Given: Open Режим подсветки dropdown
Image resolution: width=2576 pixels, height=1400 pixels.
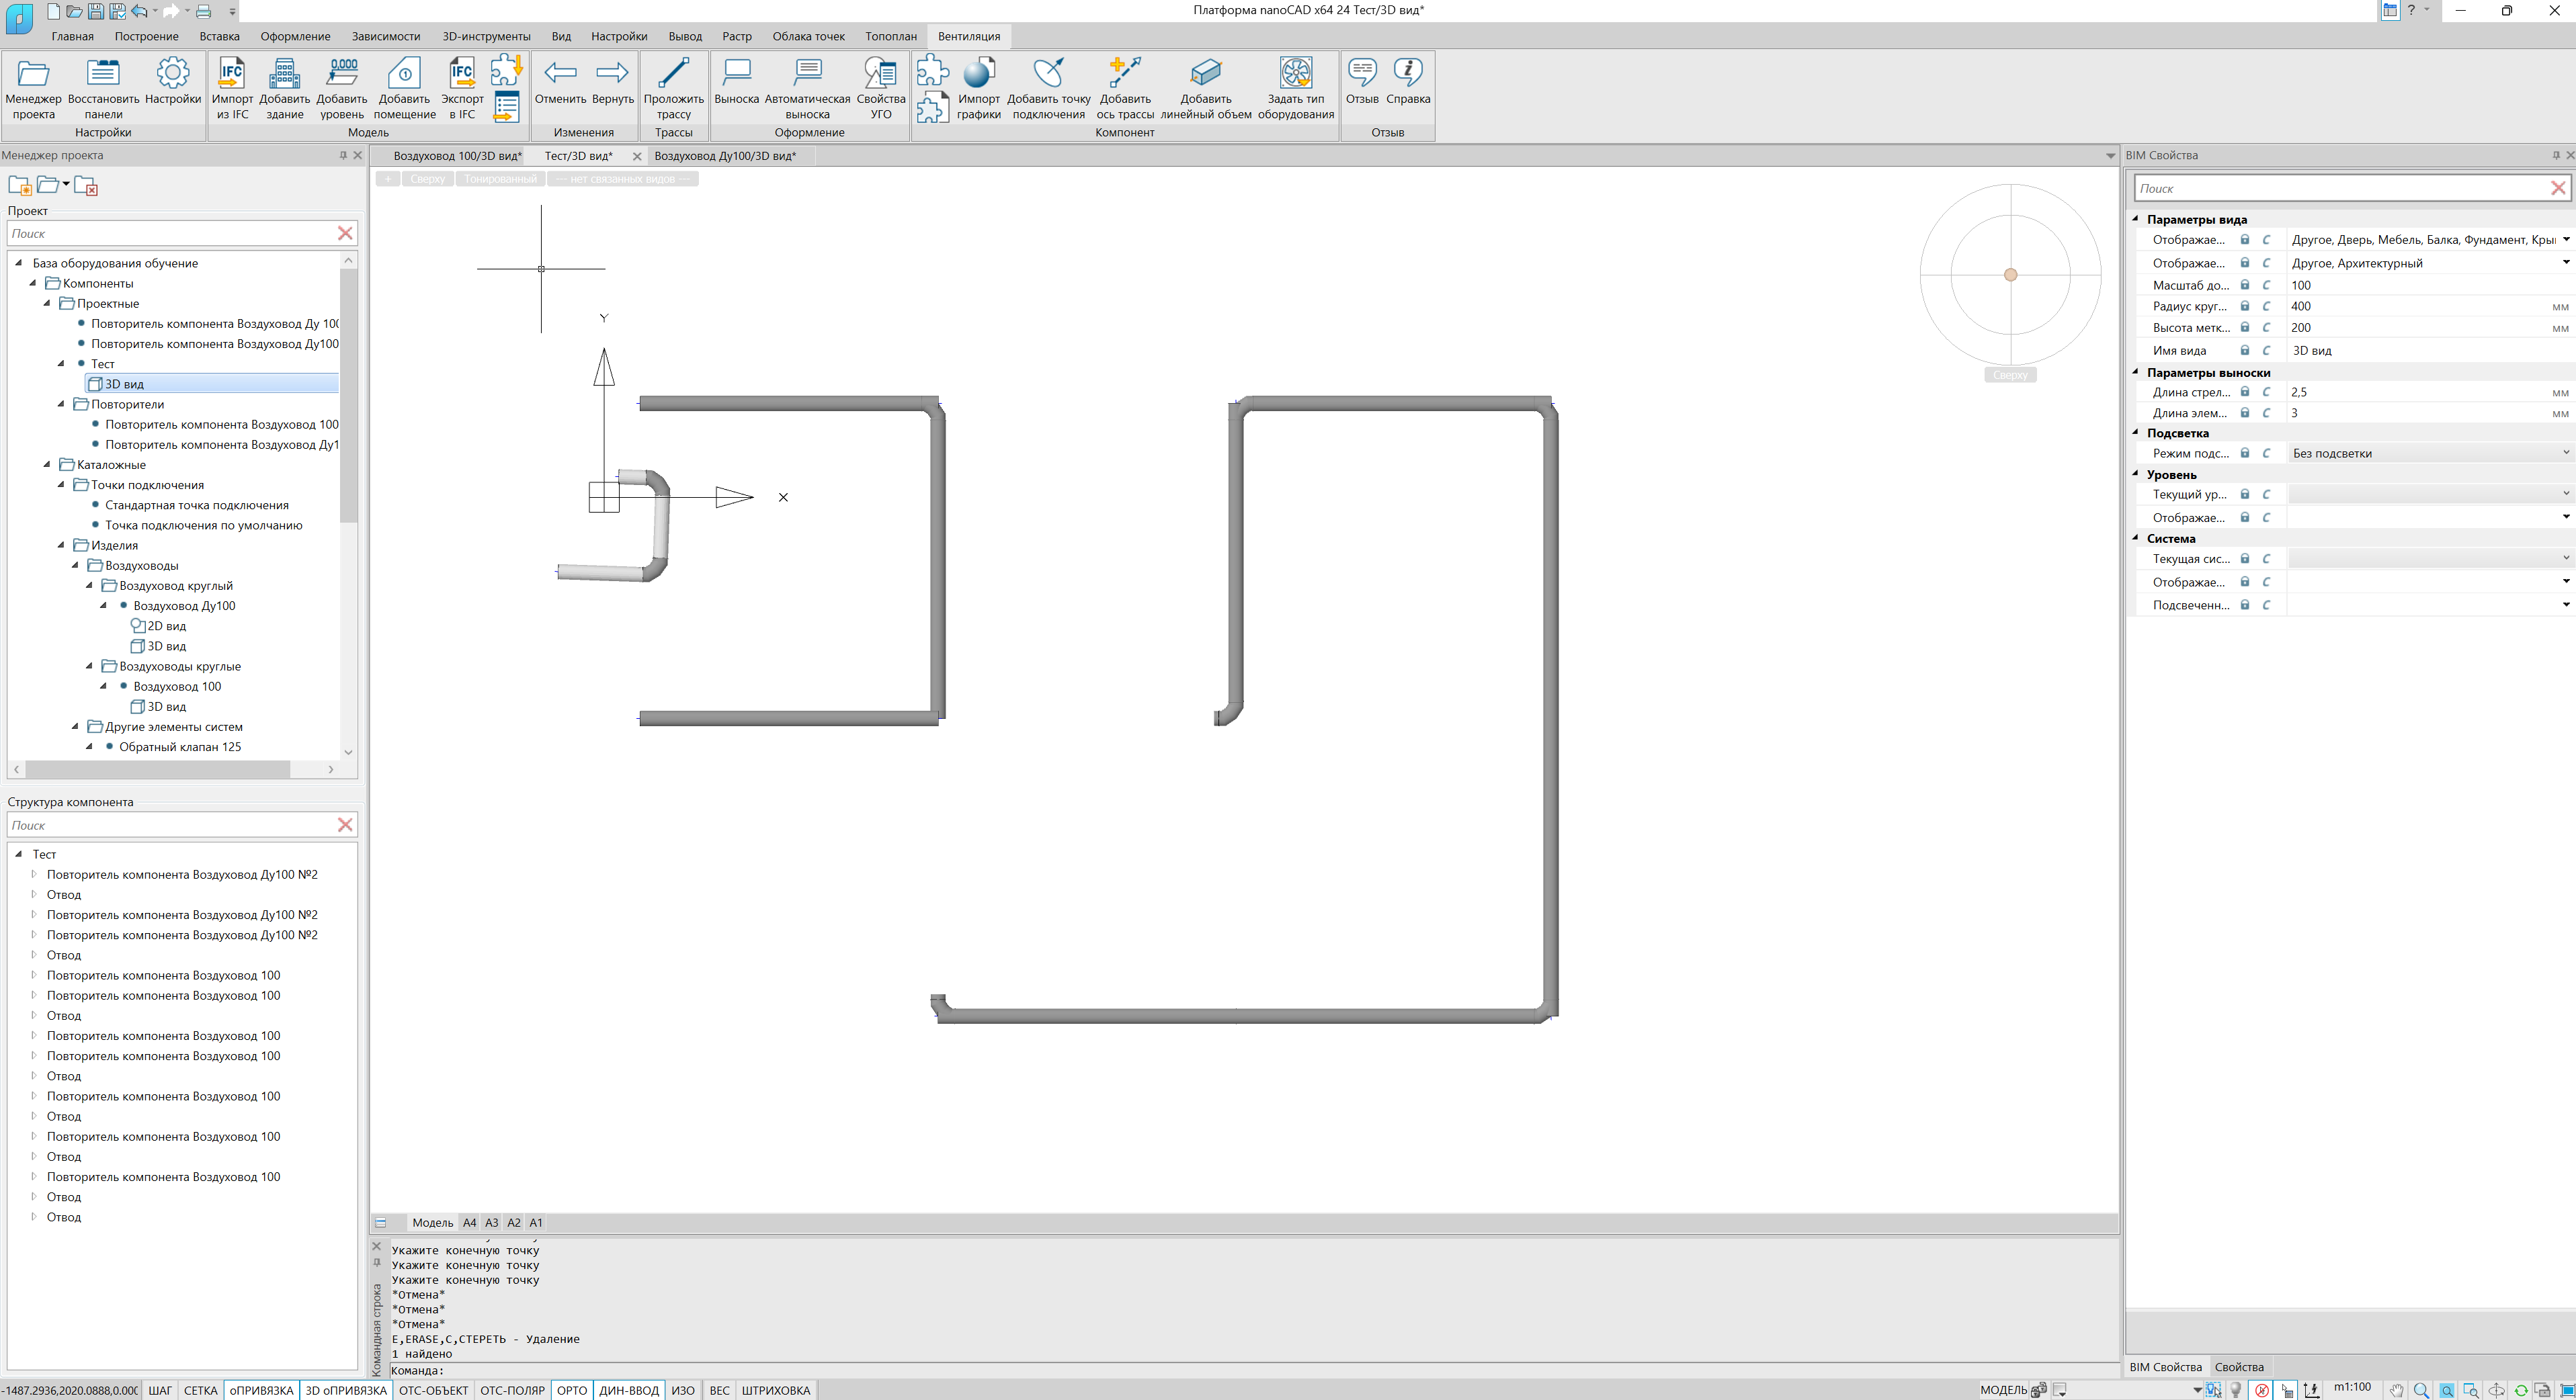Looking at the screenshot, I should pyautogui.click(x=2565, y=453).
